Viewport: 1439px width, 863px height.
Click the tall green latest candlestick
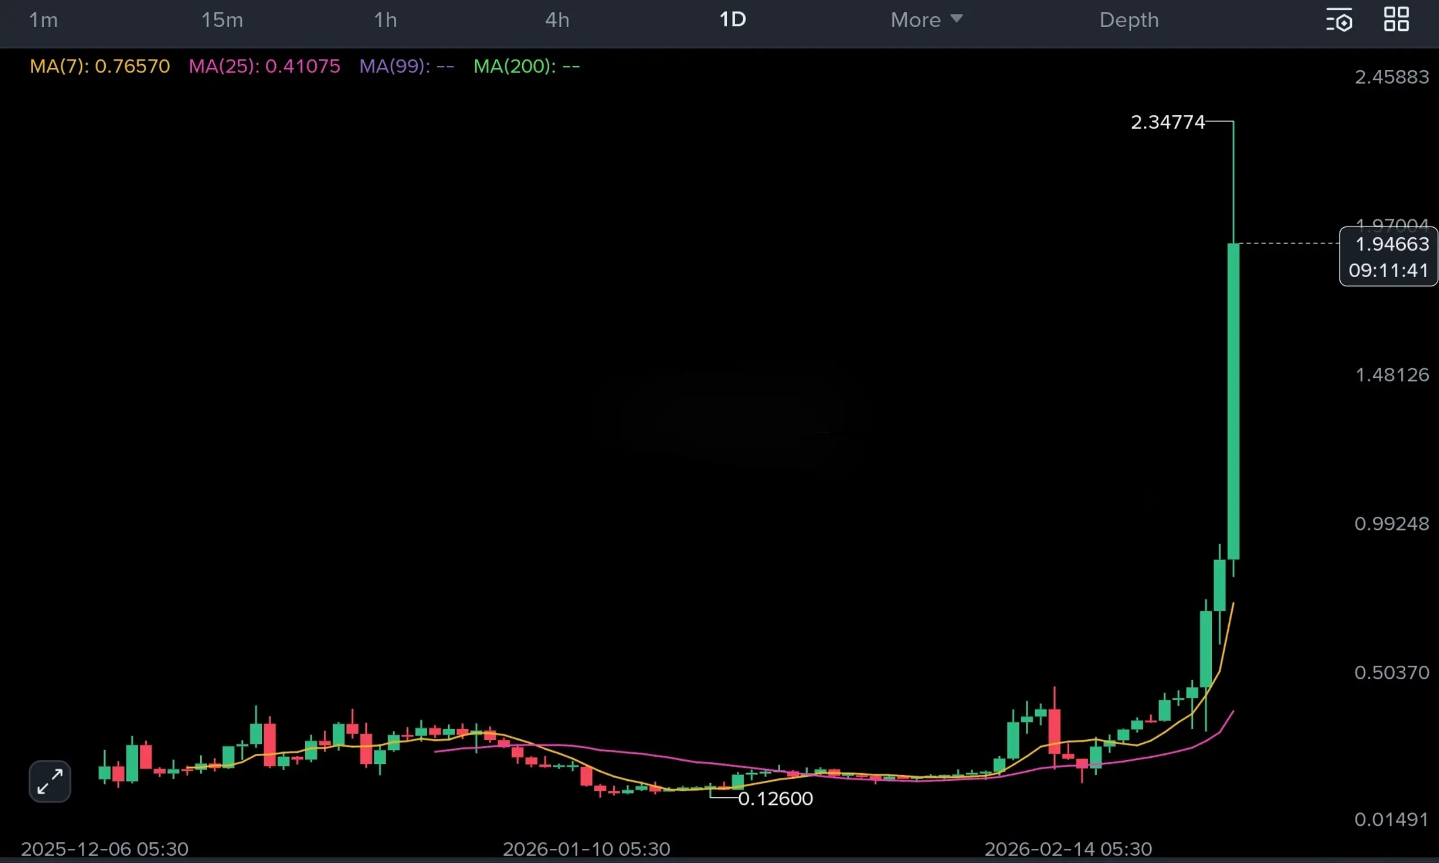point(1233,401)
